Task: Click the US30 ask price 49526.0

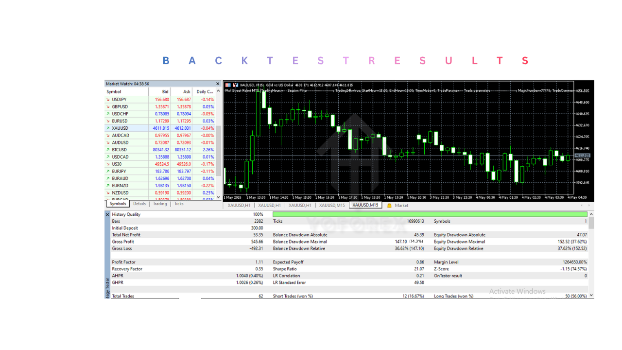Action: click(x=184, y=164)
